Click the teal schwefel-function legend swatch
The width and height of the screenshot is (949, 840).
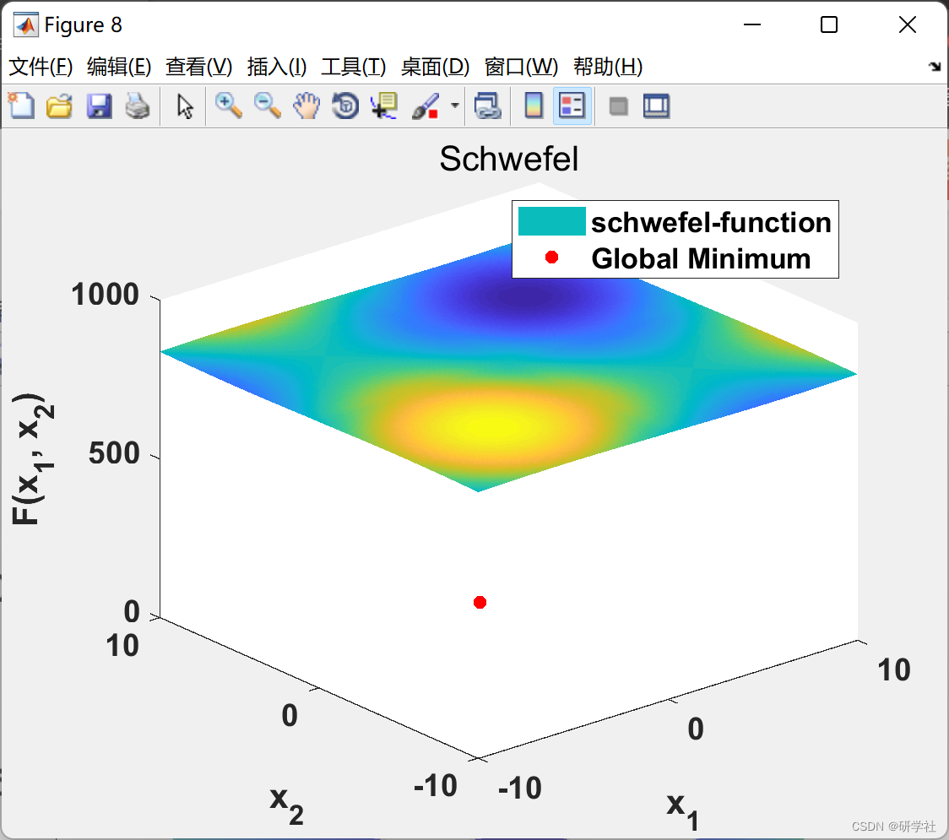coord(551,221)
